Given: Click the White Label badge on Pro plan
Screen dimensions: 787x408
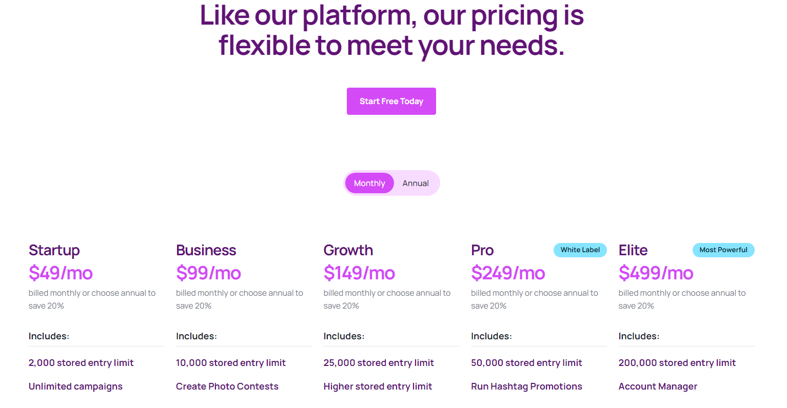Looking at the screenshot, I should 580,250.
